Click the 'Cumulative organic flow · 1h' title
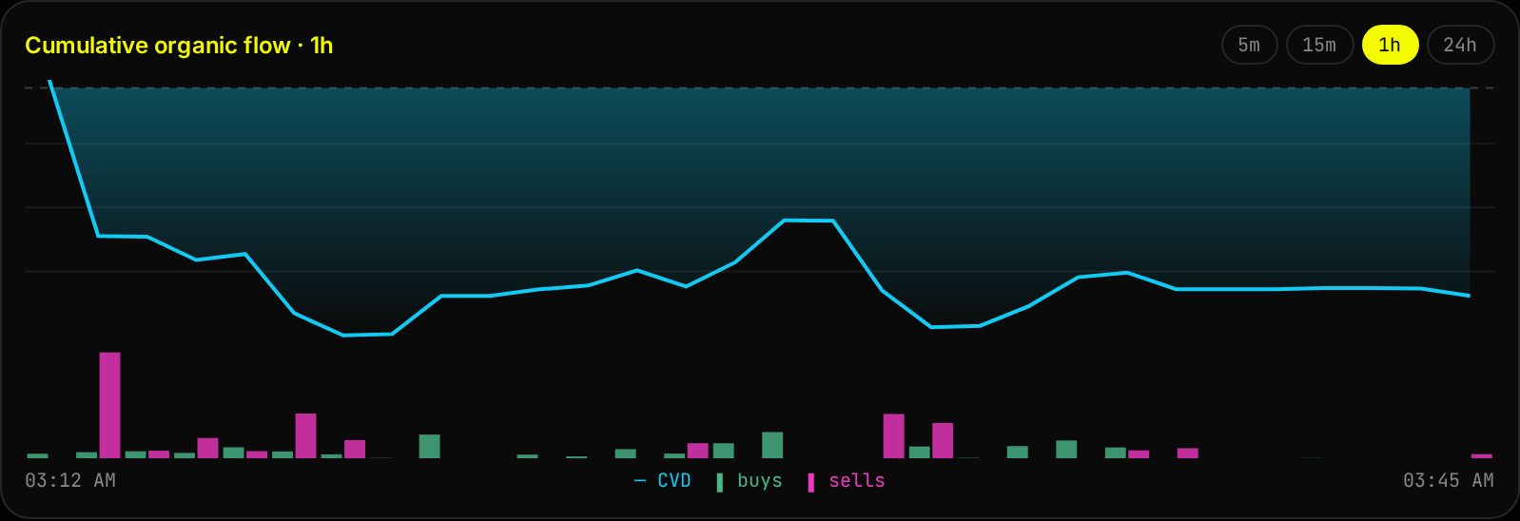 tap(179, 46)
